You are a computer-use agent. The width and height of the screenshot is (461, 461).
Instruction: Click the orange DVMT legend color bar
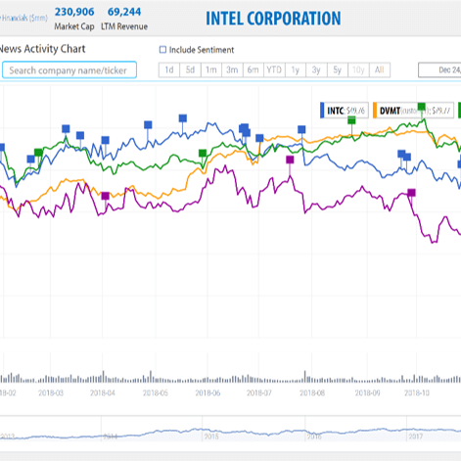(x=375, y=111)
